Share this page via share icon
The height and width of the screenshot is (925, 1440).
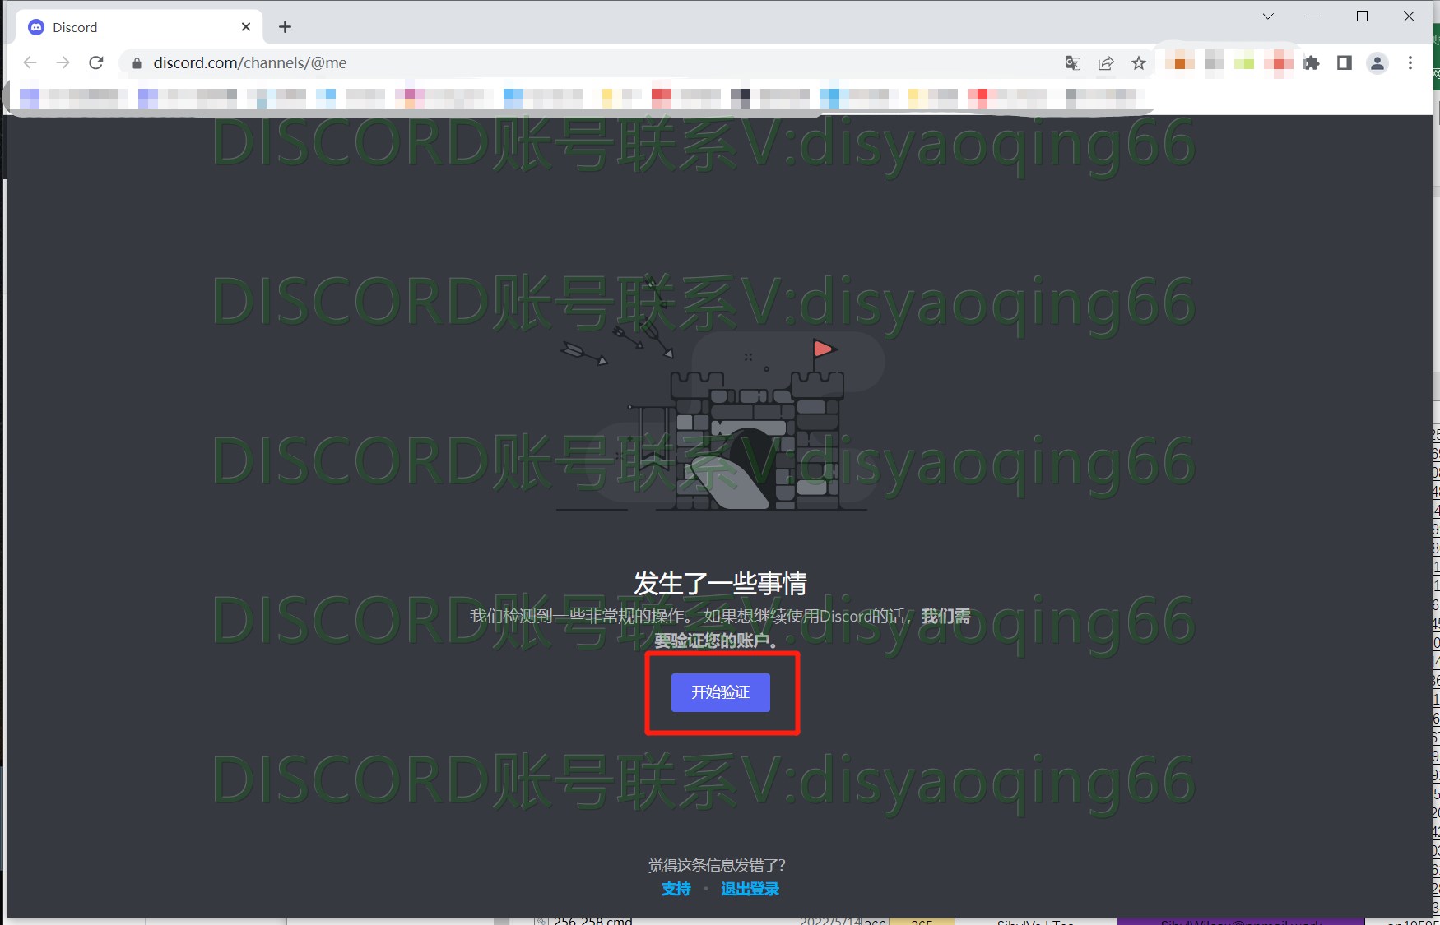tap(1106, 63)
